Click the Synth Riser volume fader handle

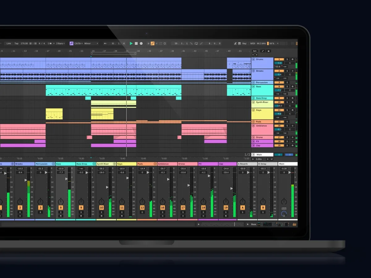tap(107, 187)
